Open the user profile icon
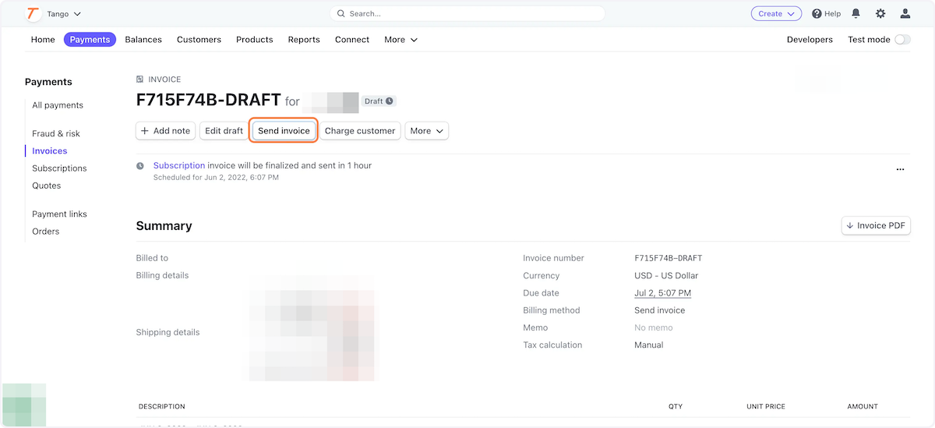Image resolution: width=935 pixels, height=428 pixels. [905, 14]
